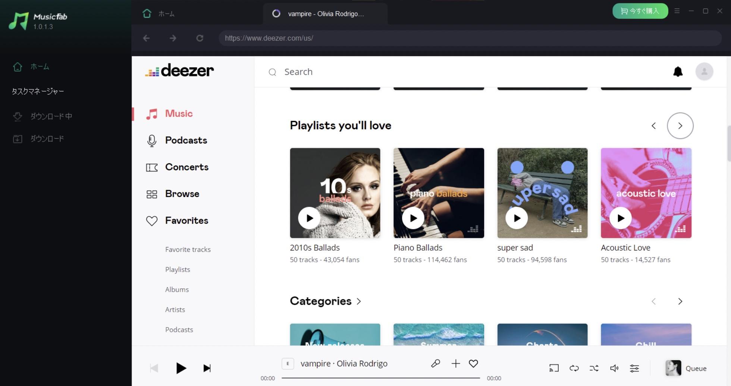Skip to next track

pyautogui.click(x=207, y=368)
